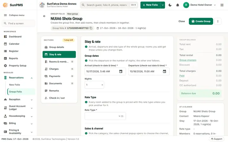Open the departure date calendar picker
Image resolution: width=228 pixels, height=142 pixels.
point(164,71)
